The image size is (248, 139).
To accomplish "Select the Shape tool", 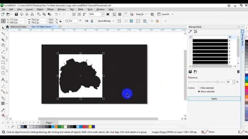I will coord(3,34).
